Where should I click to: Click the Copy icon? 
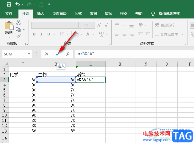tap(18, 29)
